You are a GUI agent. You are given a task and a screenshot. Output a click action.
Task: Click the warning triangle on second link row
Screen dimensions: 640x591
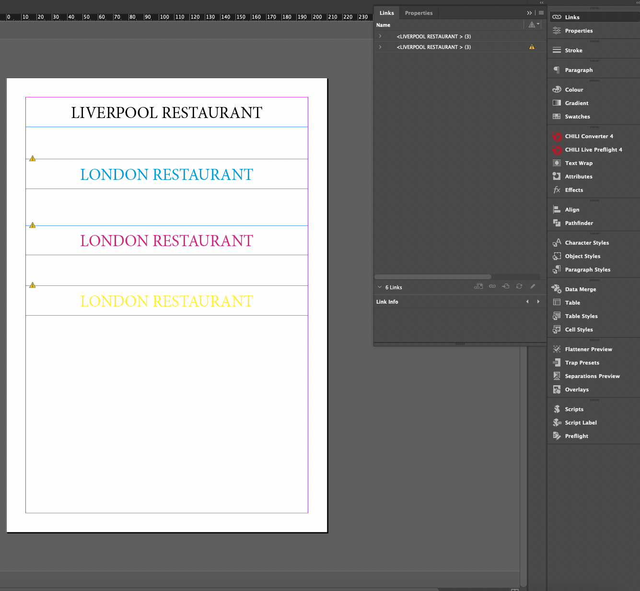pos(532,47)
